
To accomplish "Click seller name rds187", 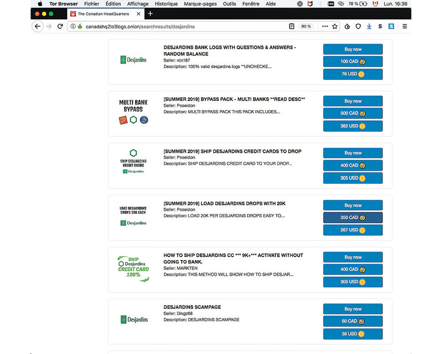I will [184, 60].
